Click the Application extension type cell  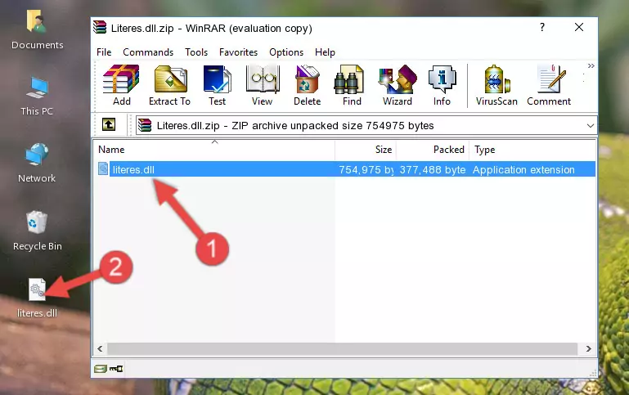[x=523, y=169]
